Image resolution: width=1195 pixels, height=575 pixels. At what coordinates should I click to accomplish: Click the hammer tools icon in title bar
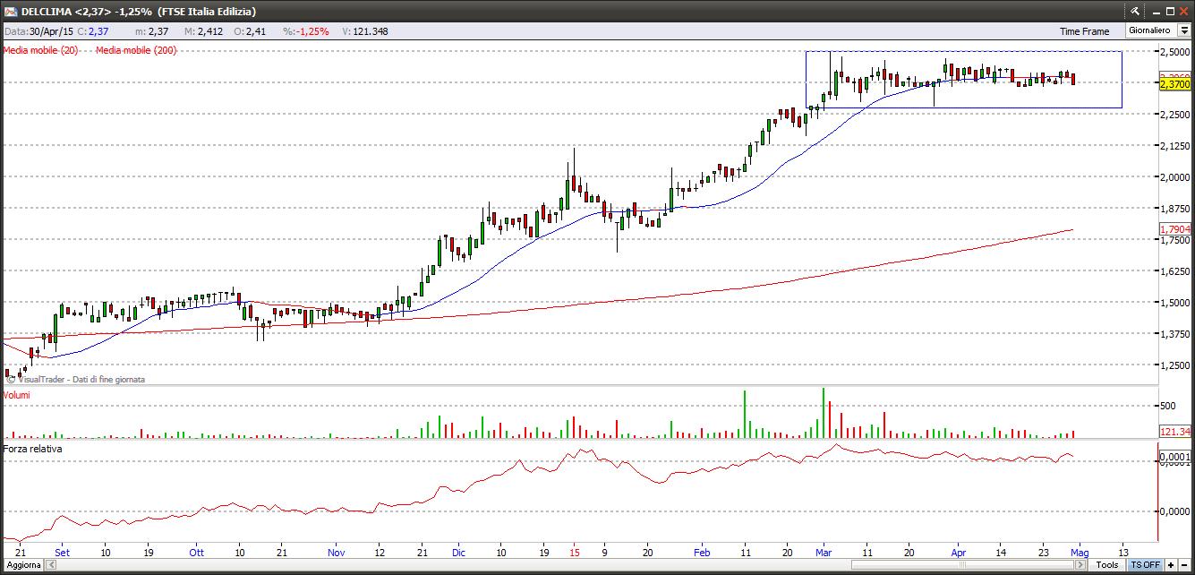pos(1135,11)
